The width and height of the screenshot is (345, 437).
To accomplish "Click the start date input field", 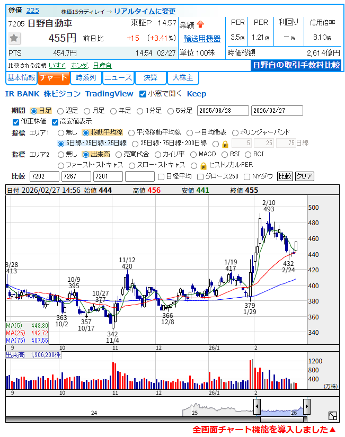I will pyautogui.click(x=223, y=111).
